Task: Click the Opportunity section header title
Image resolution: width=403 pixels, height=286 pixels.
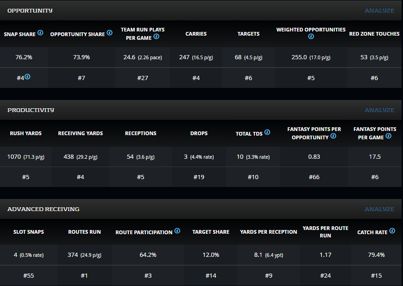Action: pos(30,11)
